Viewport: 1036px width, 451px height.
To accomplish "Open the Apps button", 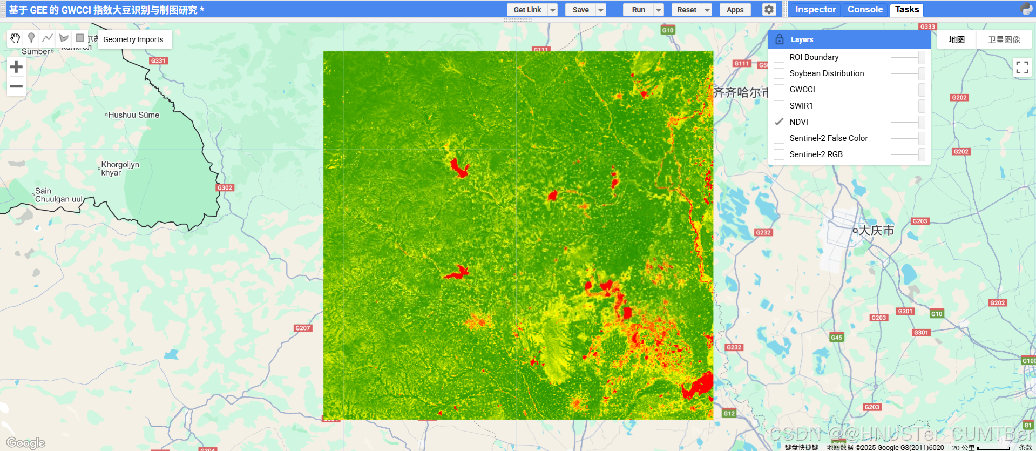I will coord(735,10).
